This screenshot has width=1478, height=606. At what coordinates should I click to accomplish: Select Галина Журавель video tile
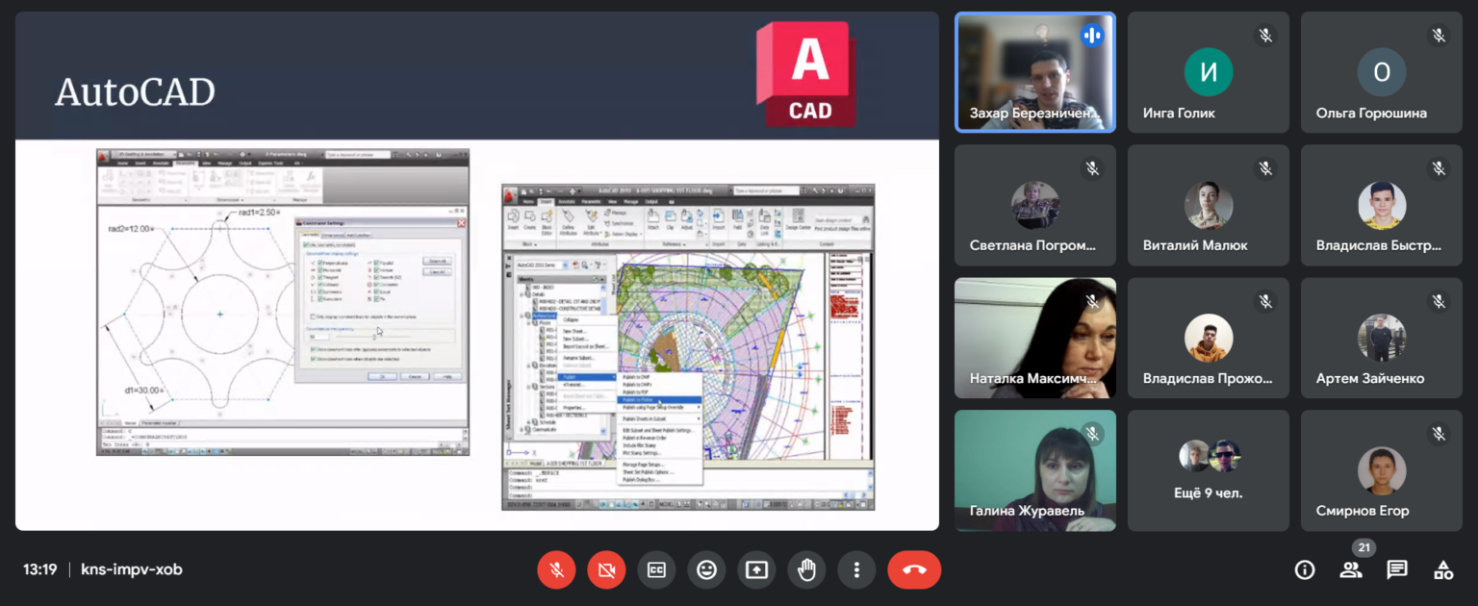click(x=1035, y=470)
